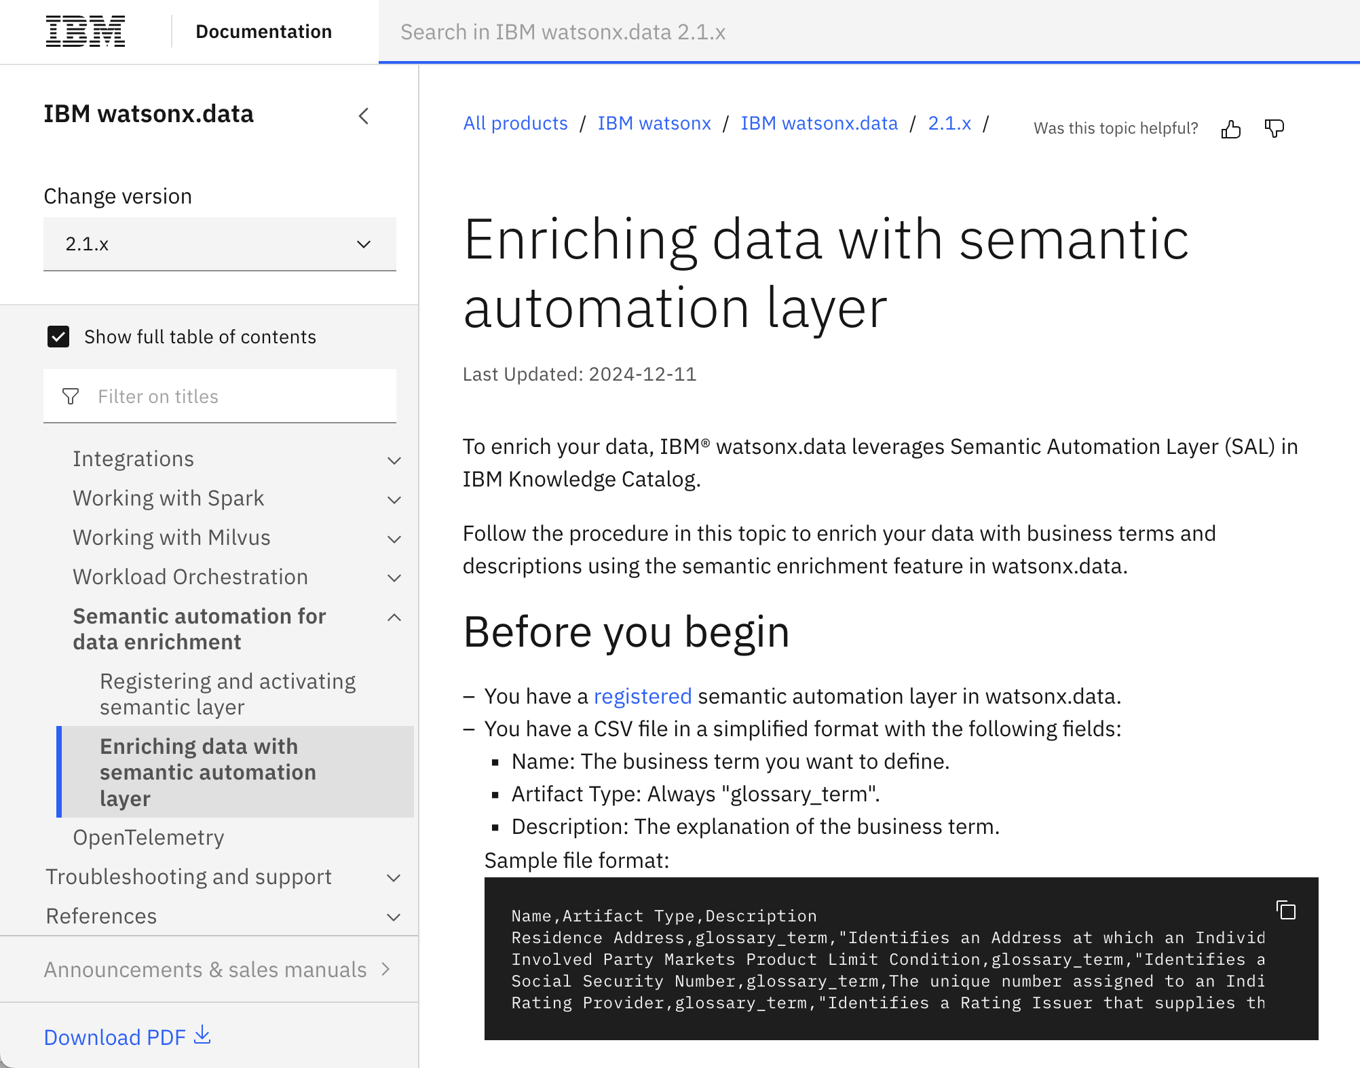1360x1068 pixels.
Task: Open the 2.1.x version dropdown
Action: pos(219,244)
